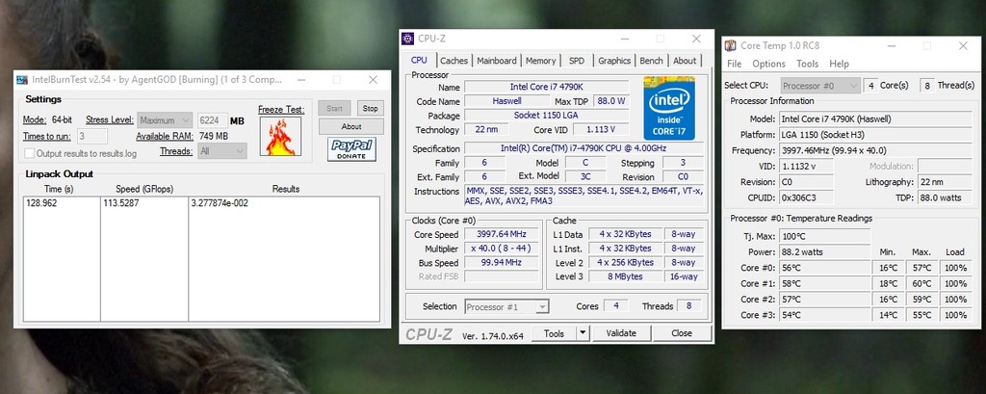This screenshot has height=394, width=986.
Task: Click the 3.277874e-002 result value
Action: (x=219, y=203)
